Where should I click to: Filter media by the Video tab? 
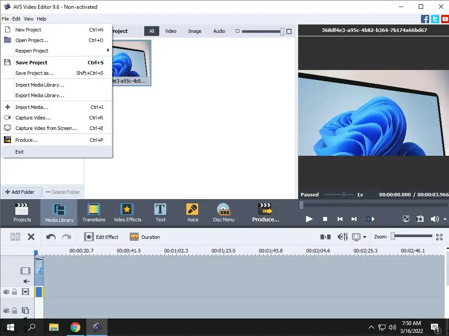[171, 31]
